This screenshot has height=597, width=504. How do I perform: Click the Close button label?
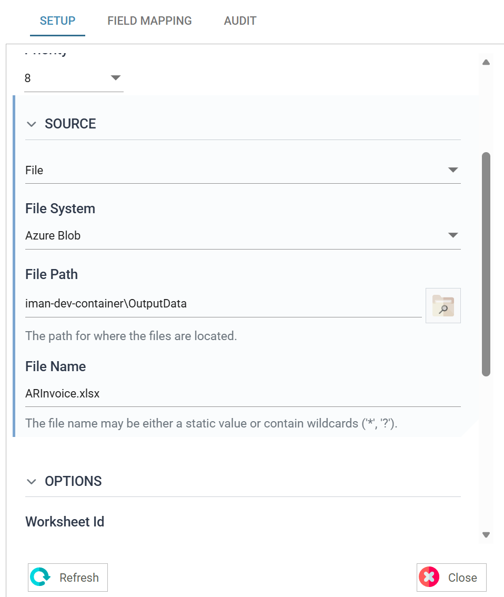point(462,578)
